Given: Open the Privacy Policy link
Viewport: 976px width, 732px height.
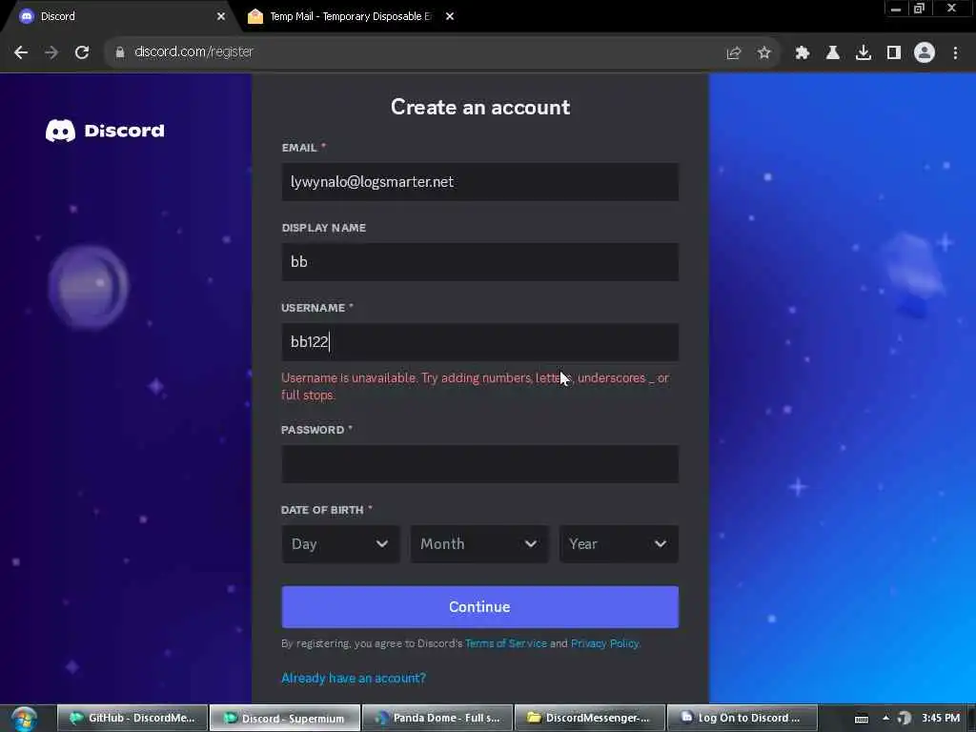Looking at the screenshot, I should pos(604,643).
